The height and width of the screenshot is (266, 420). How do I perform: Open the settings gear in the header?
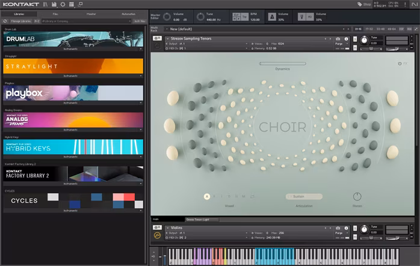63,4
